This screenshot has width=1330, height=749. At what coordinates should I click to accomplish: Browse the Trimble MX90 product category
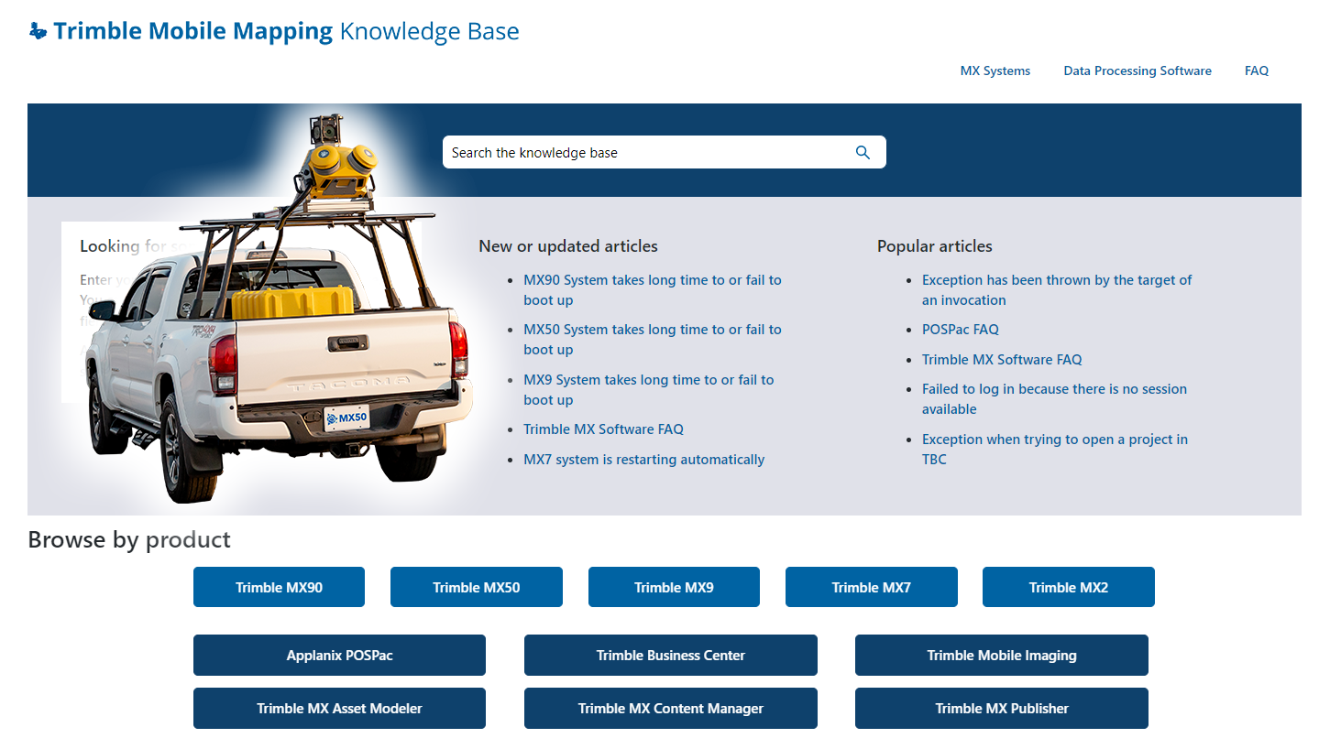[279, 587]
